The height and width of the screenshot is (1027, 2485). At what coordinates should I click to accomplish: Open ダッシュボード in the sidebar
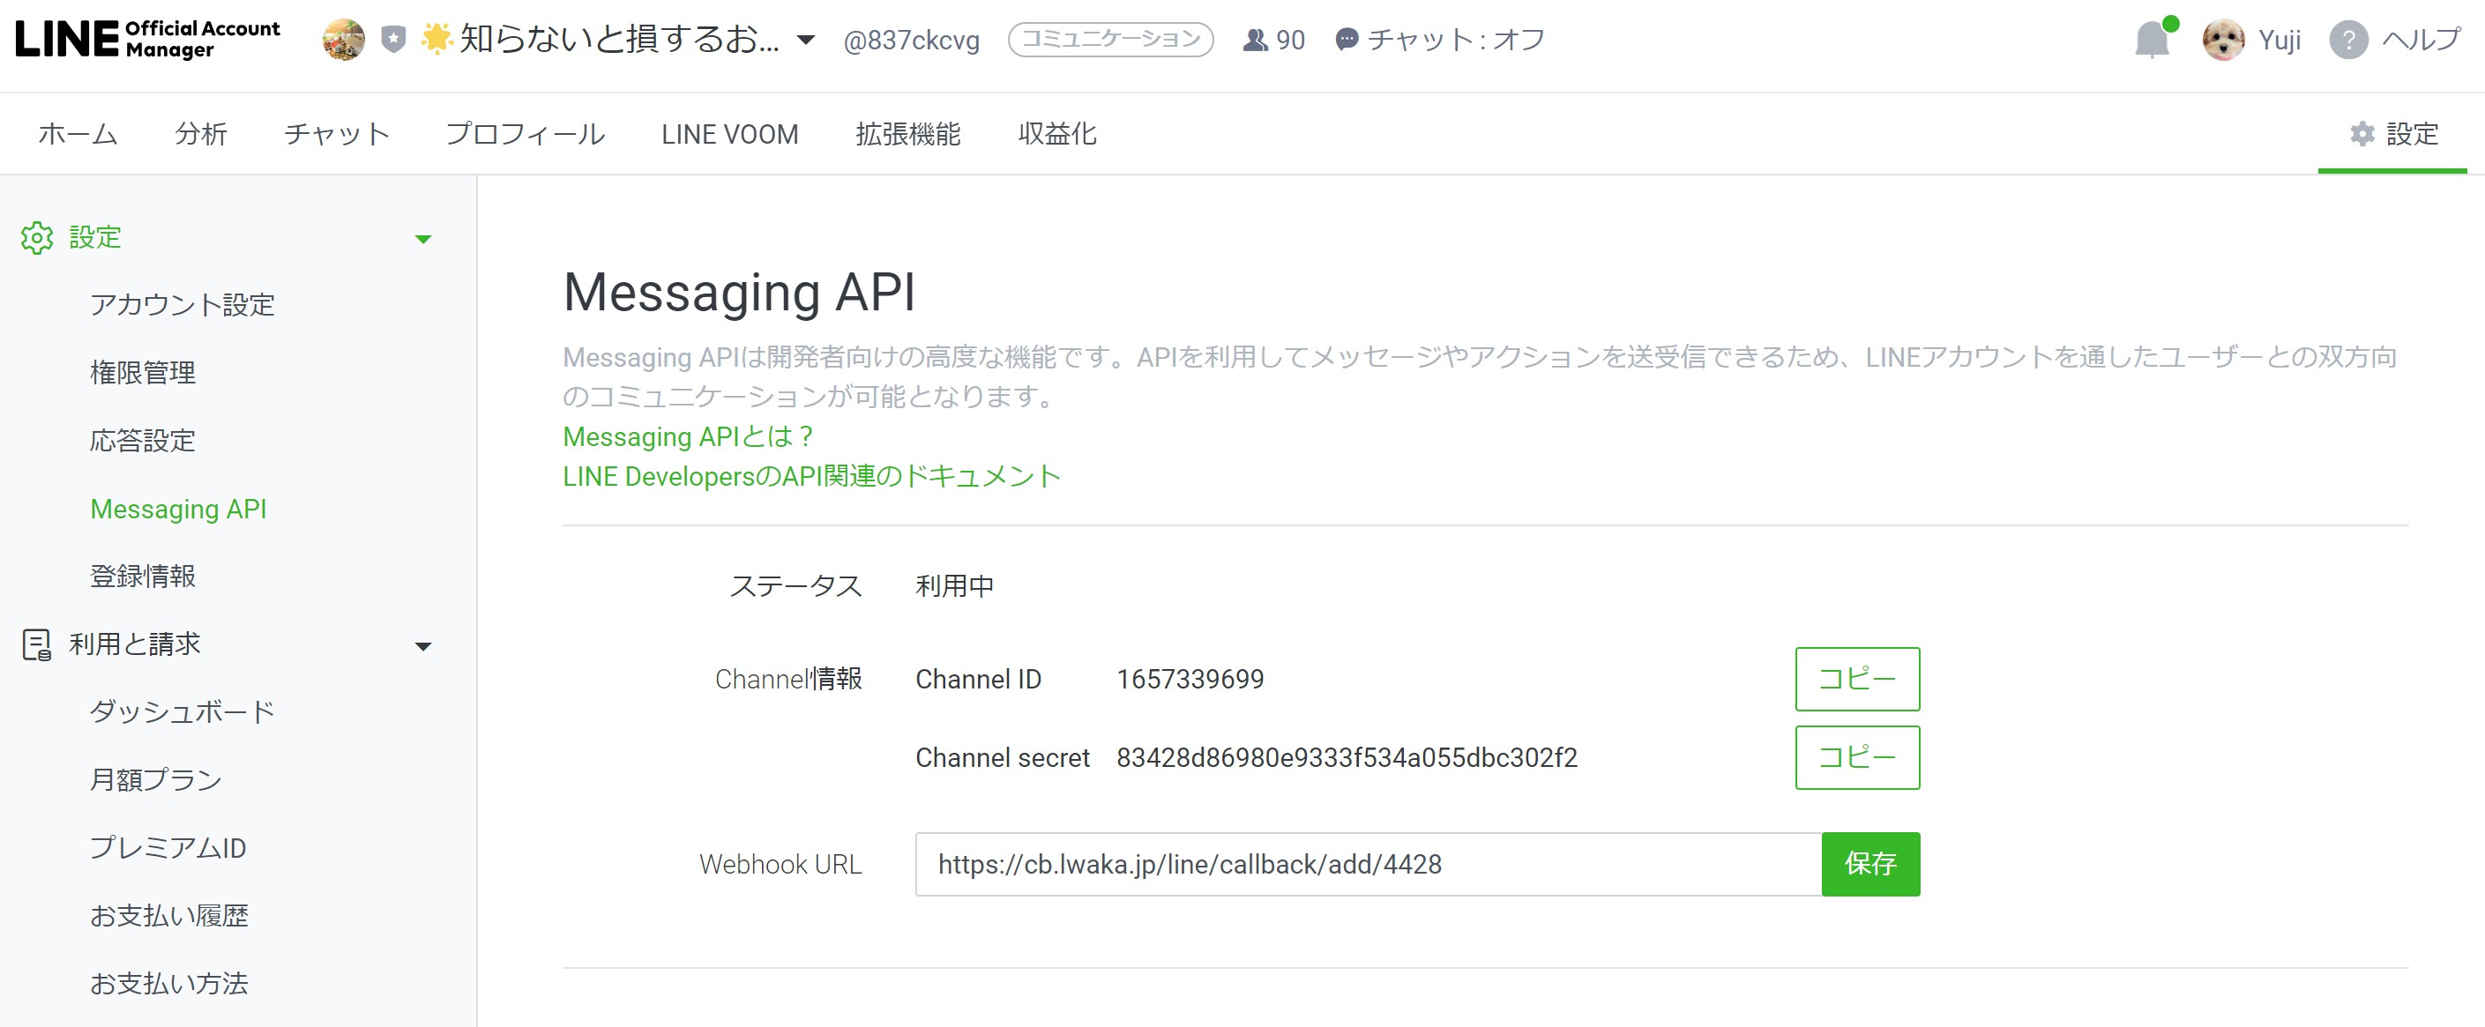pos(183,711)
